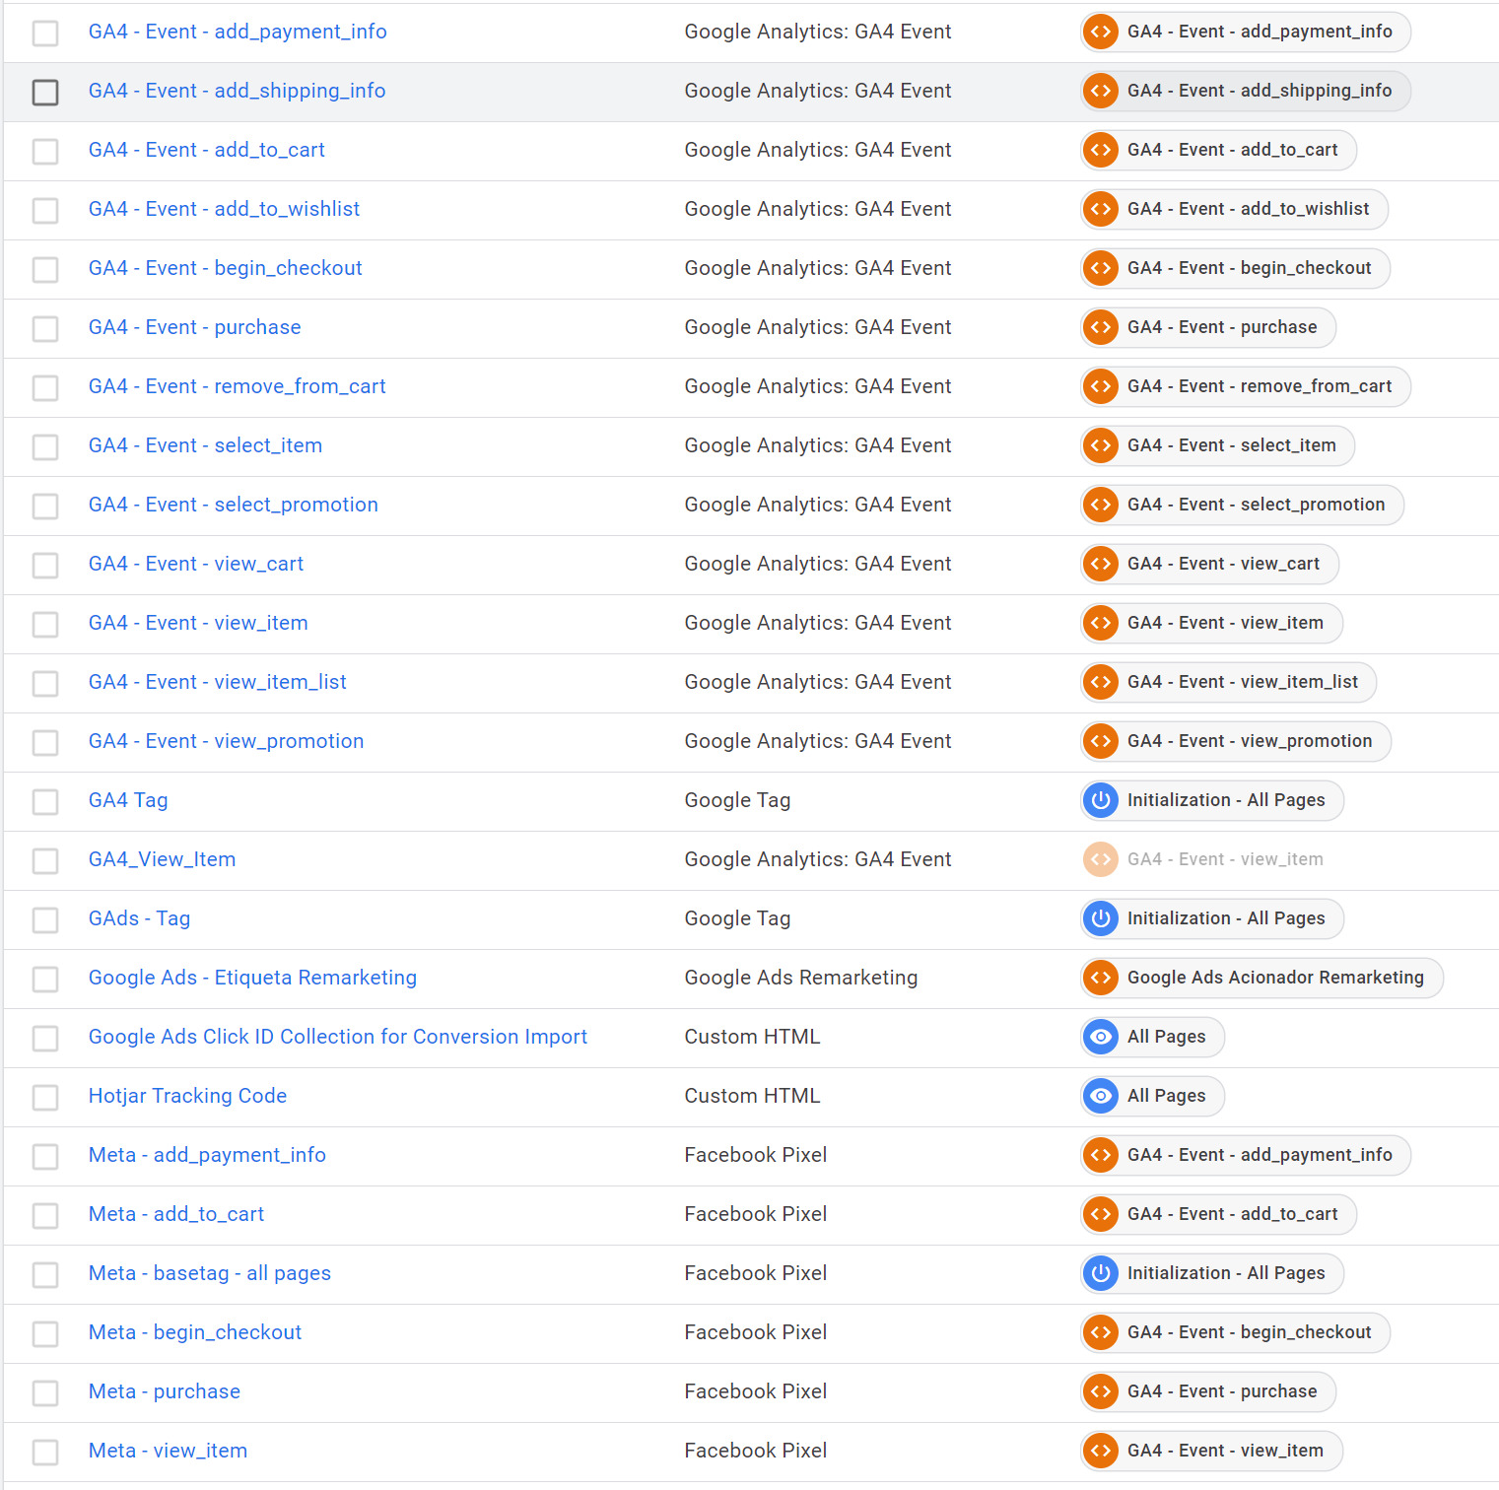Open the GA4 - Event - add_to_cart tag
The height and width of the screenshot is (1490, 1499).
(206, 150)
